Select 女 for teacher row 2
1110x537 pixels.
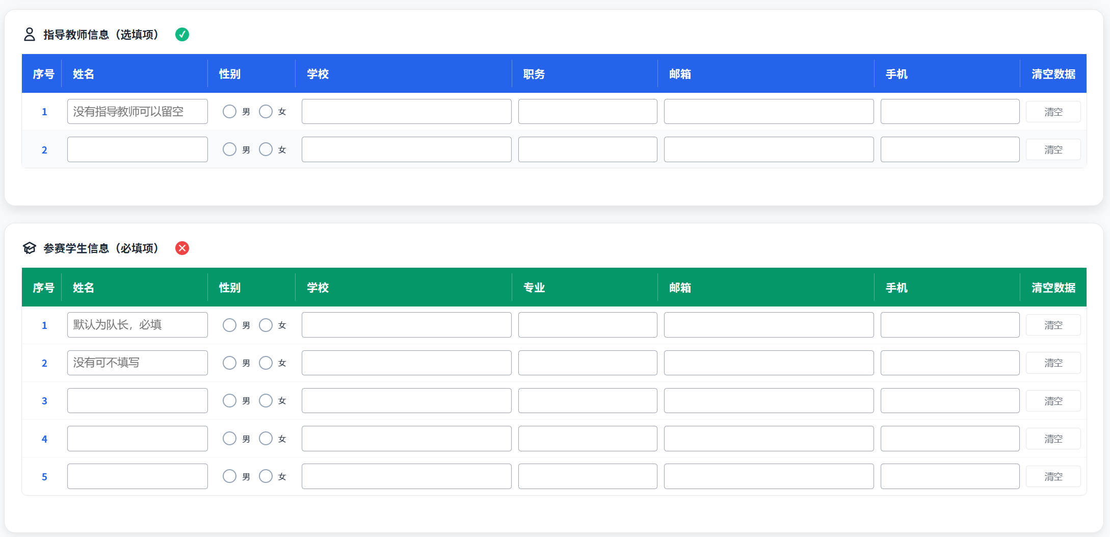tap(266, 149)
